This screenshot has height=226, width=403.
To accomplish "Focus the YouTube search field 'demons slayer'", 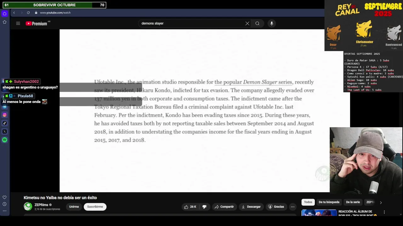I will point(192,23).
